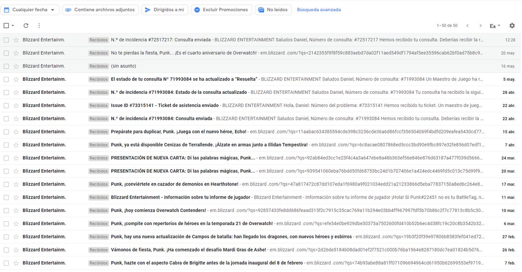
Task: Click sender Blizzard Entertainm. on the 7 feb. email
Action: 44,263
